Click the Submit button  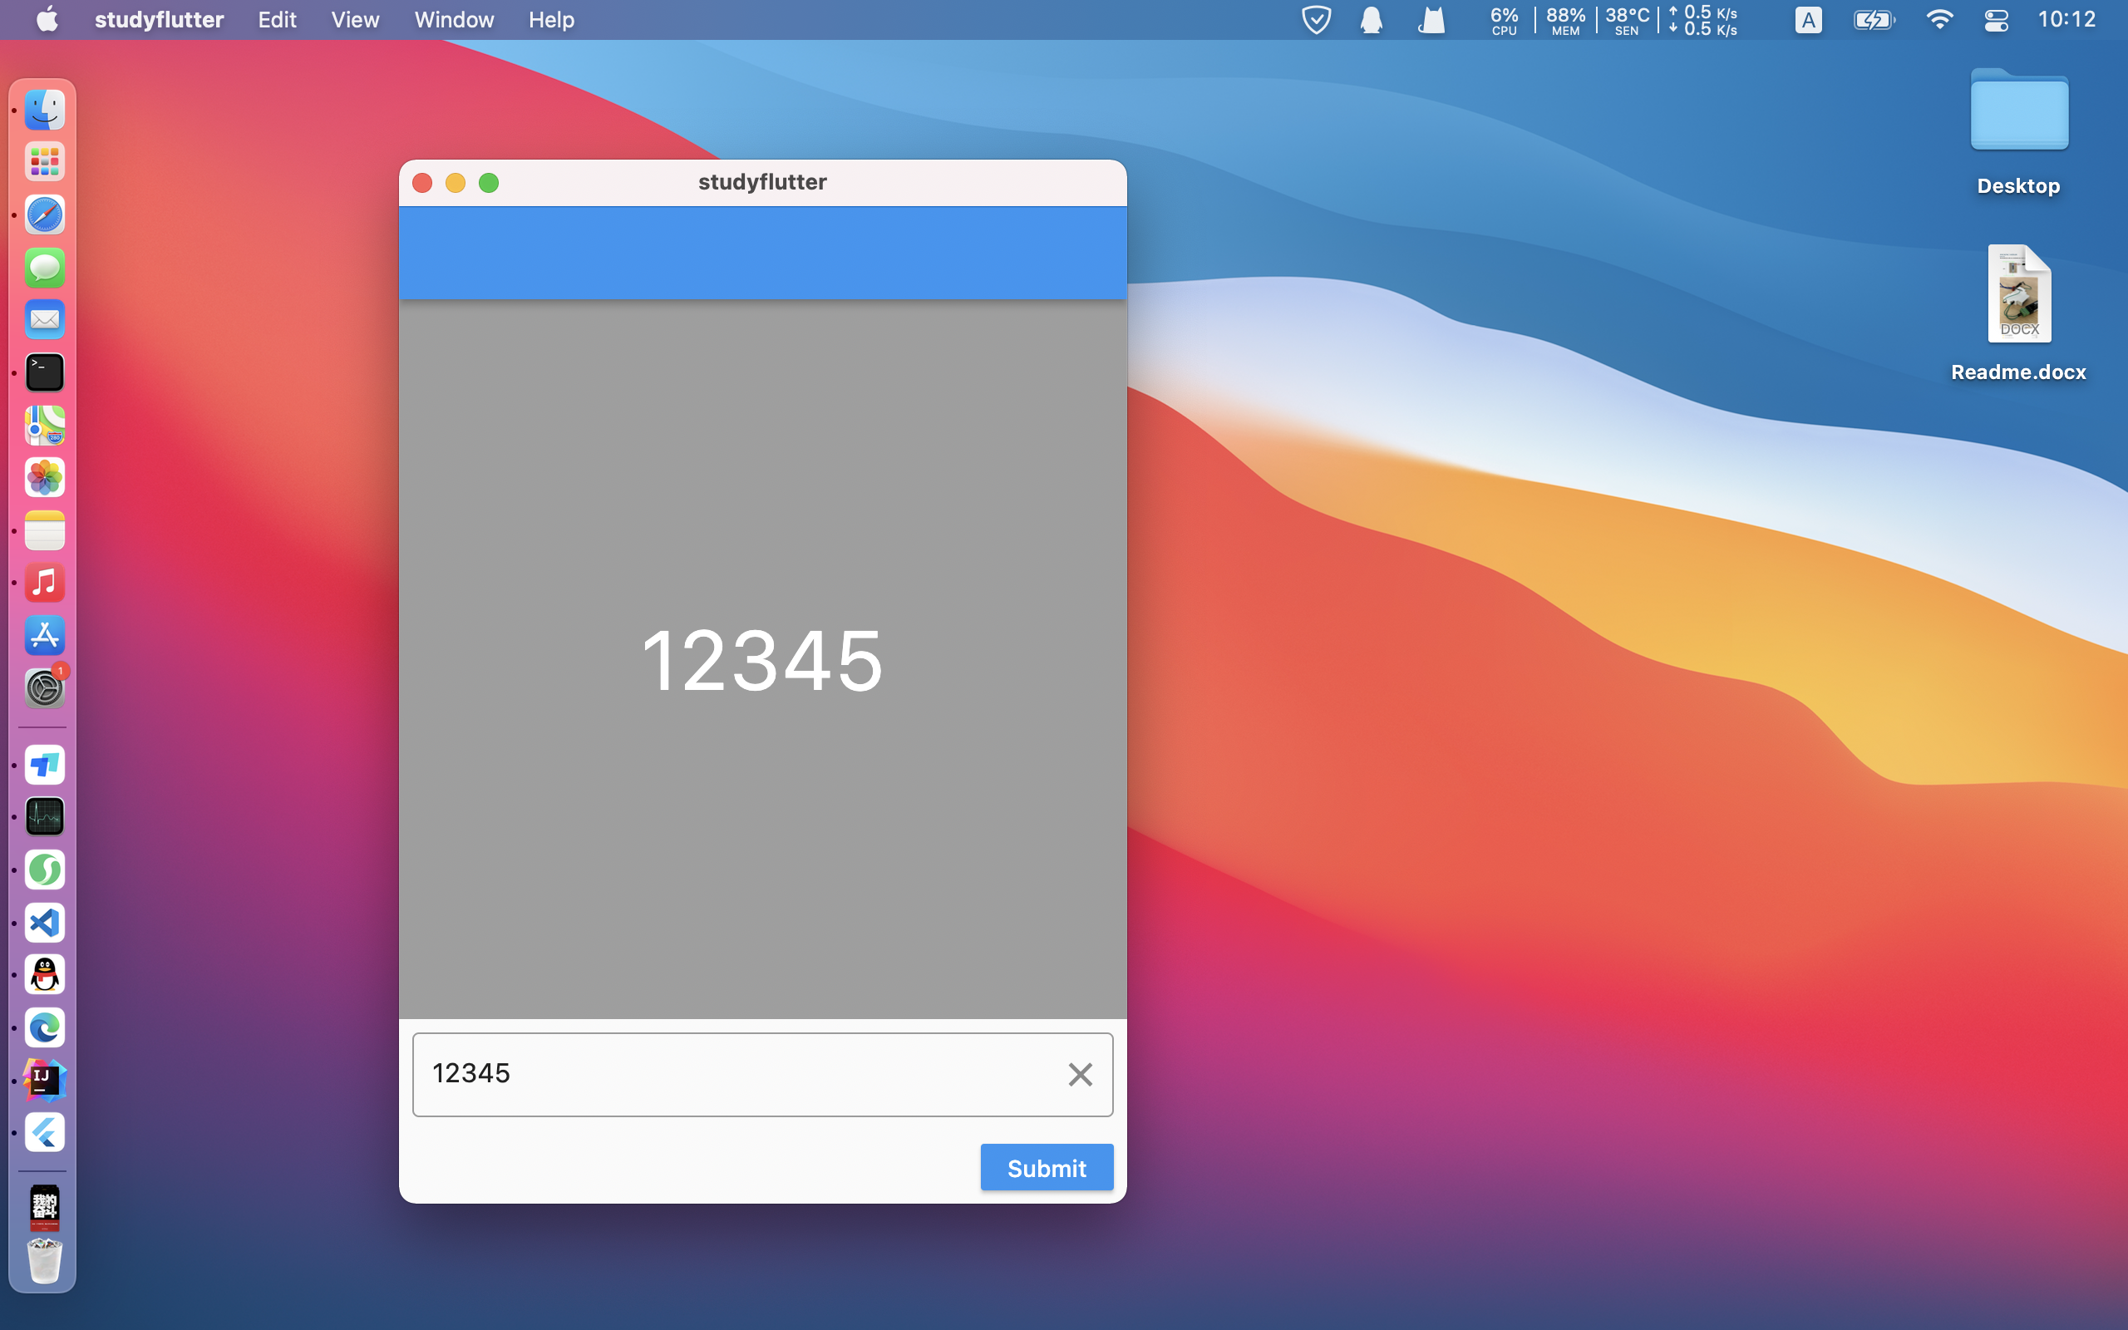tap(1047, 1167)
